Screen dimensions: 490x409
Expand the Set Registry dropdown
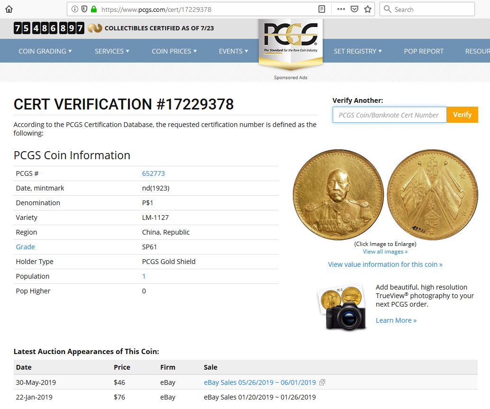pos(358,51)
